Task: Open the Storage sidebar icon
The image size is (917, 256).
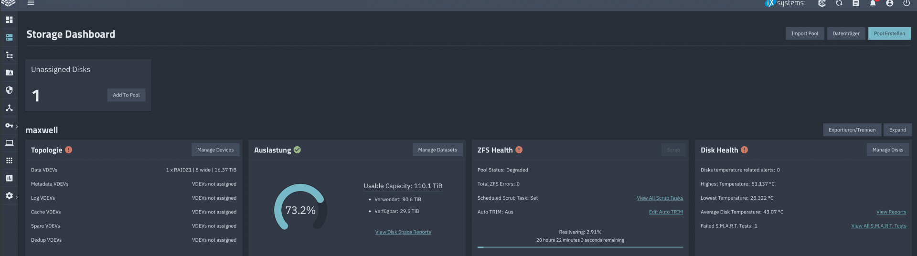Action: [9, 37]
